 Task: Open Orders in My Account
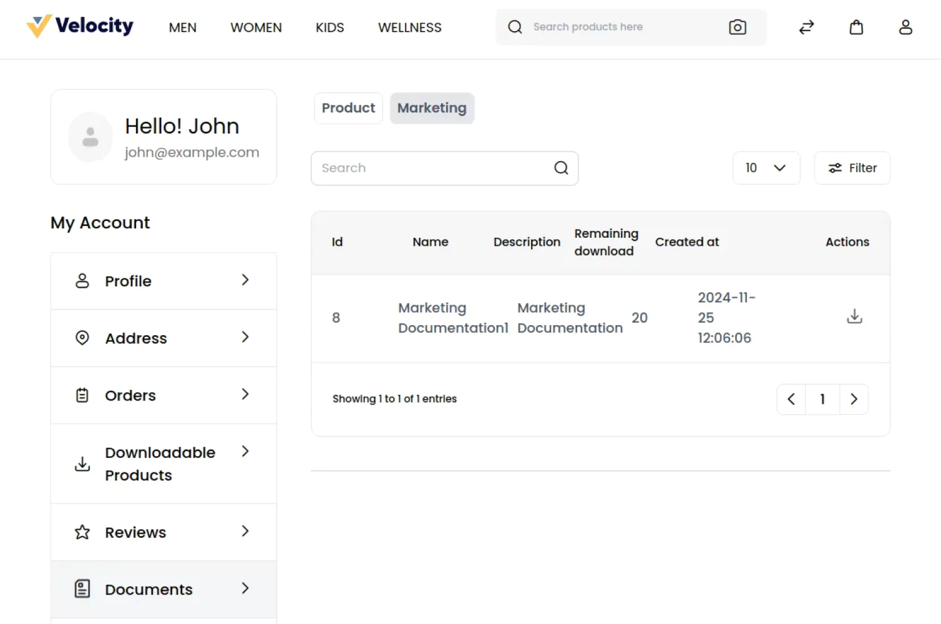163,396
